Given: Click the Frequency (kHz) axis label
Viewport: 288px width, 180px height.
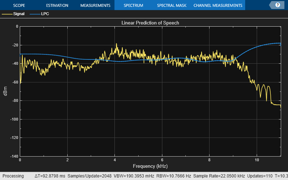Looking at the screenshot, I should [x=150, y=166].
